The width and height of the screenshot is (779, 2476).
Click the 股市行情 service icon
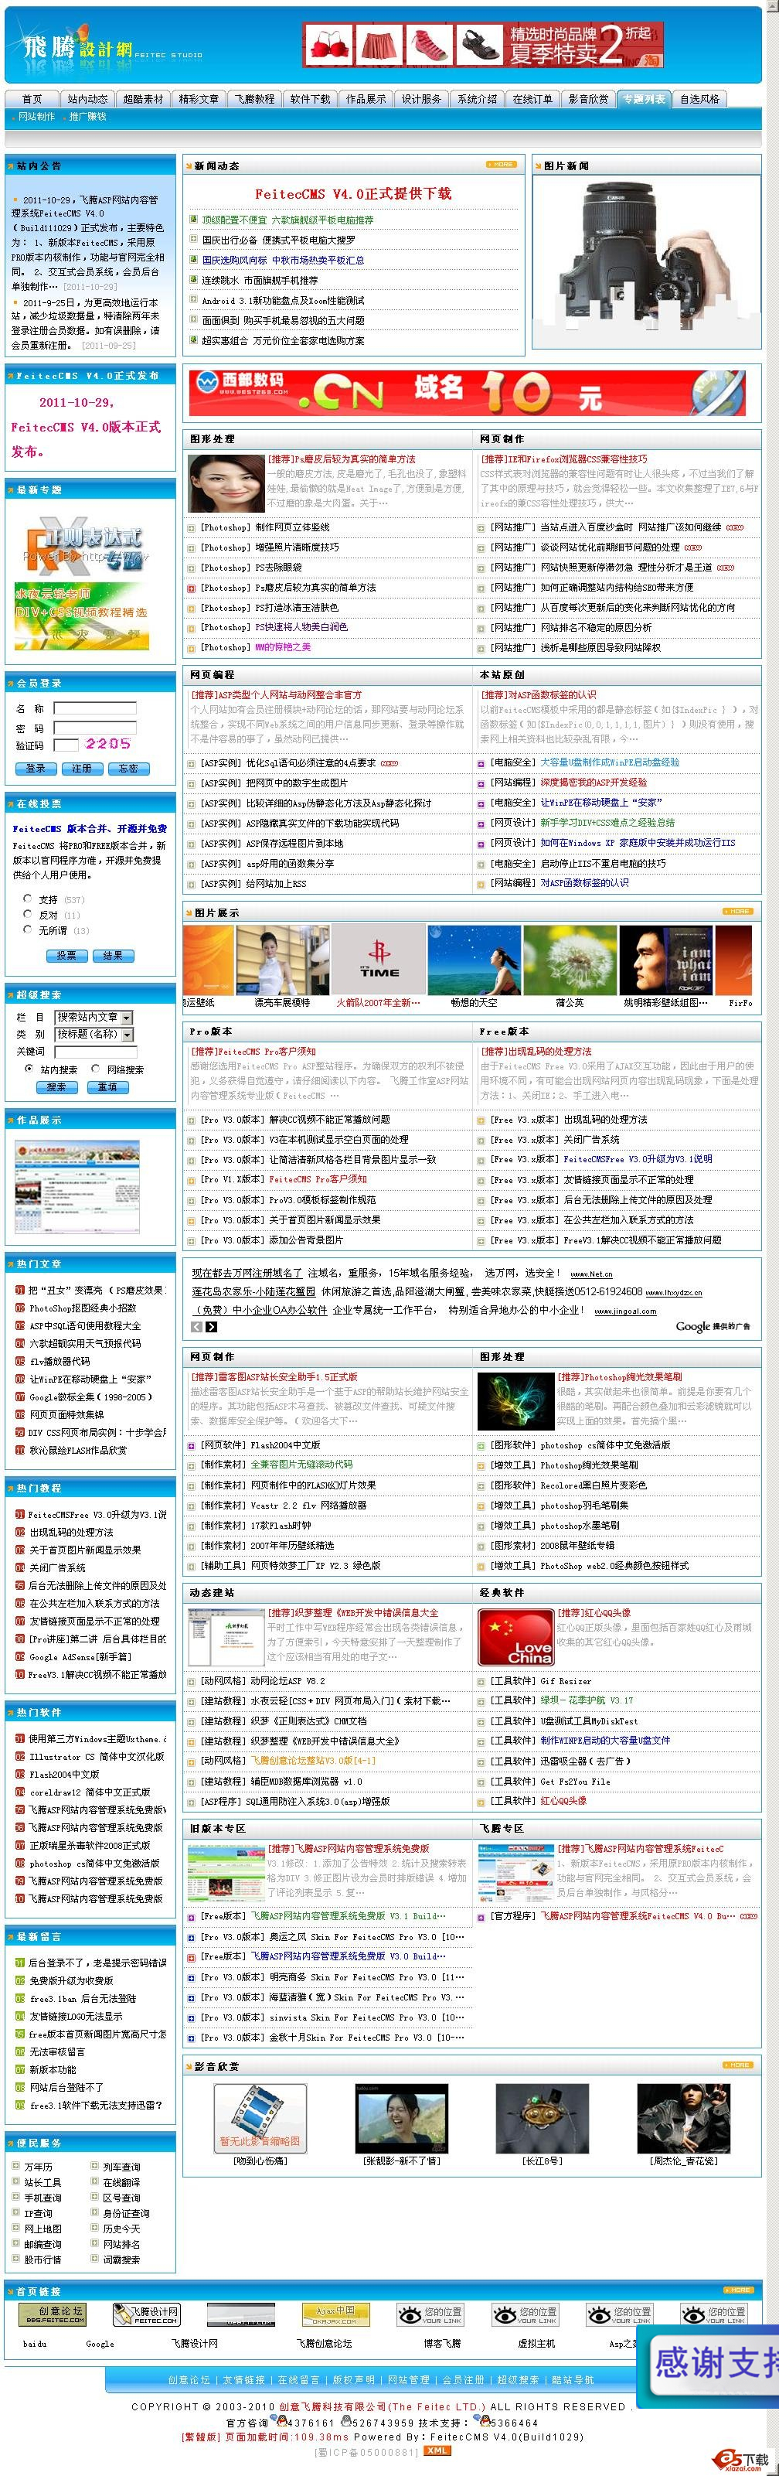point(16,2259)
